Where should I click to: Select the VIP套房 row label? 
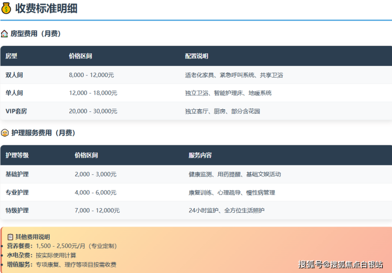click(17, 111)
